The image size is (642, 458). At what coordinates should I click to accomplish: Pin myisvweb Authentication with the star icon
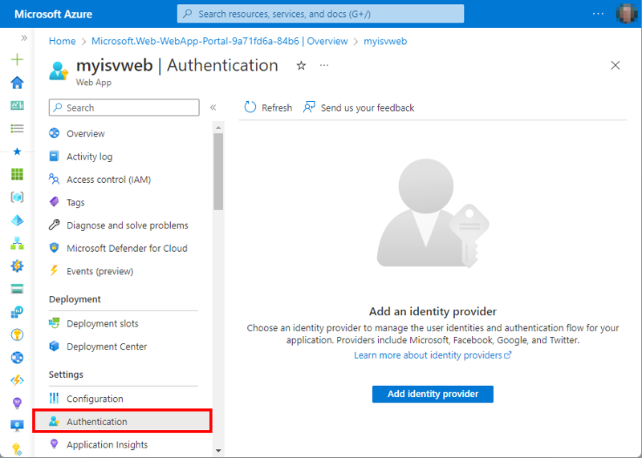(x=302, y=66)
